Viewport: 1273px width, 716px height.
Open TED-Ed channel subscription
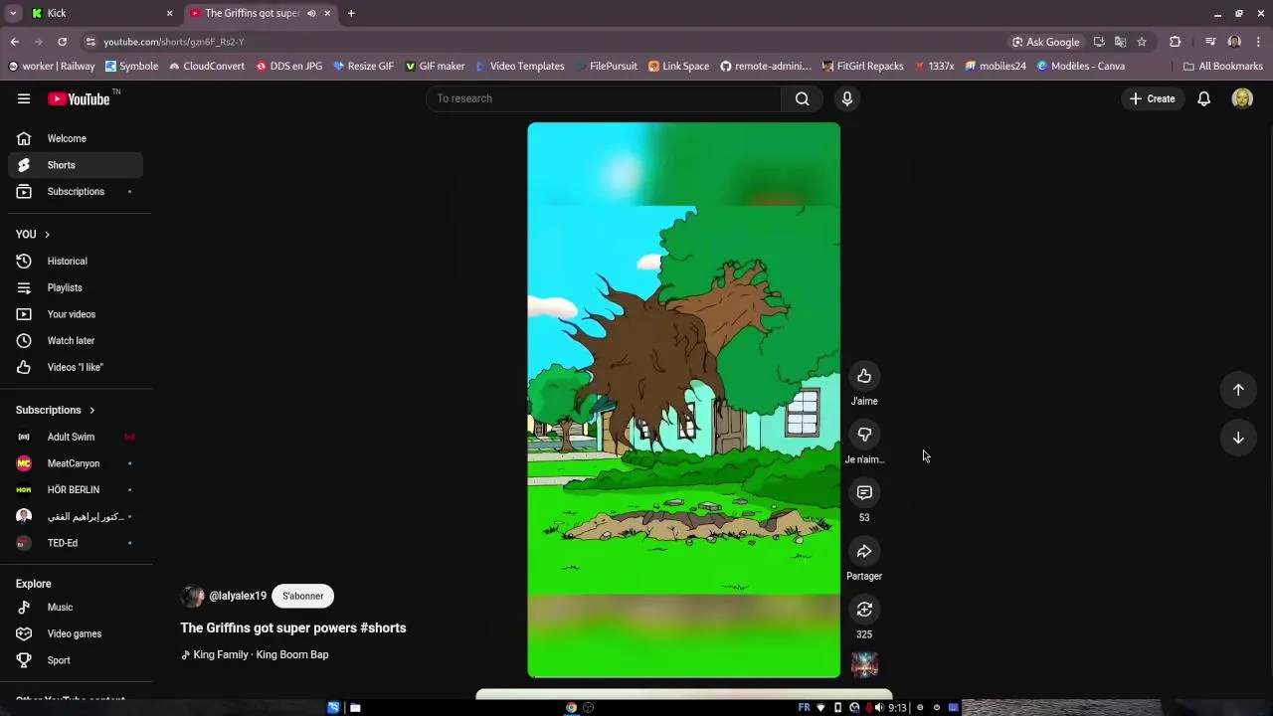[x=76, y=543]
